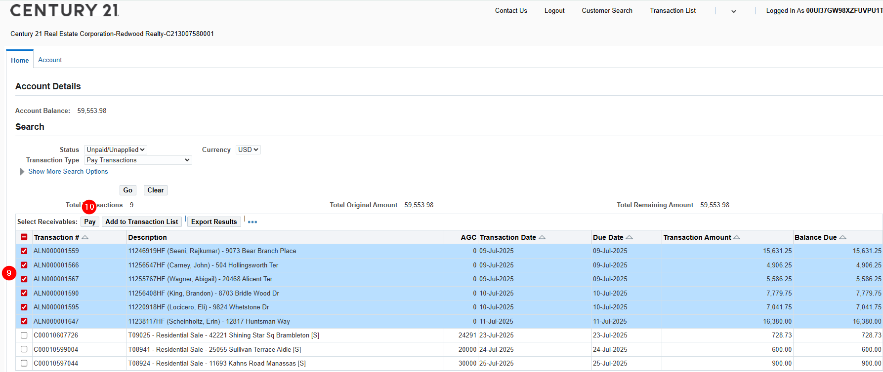
Task: Click Export Results button
Action: pyautogui.click(x=214, y=222)
